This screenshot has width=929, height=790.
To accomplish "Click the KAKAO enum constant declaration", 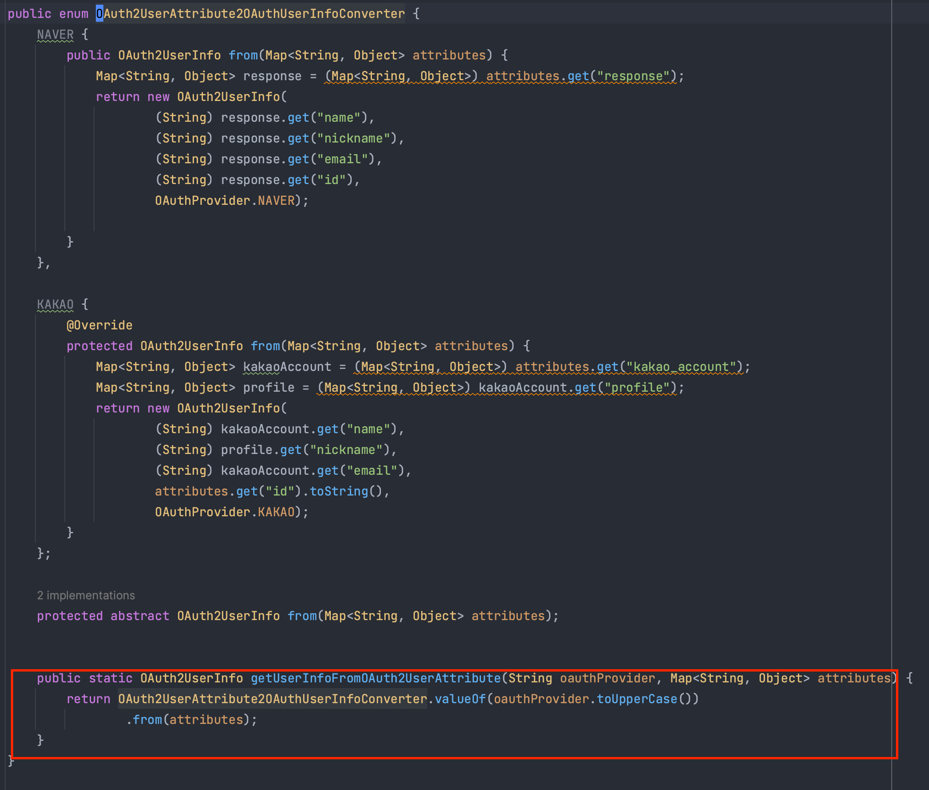I will (x=55, y=304).
